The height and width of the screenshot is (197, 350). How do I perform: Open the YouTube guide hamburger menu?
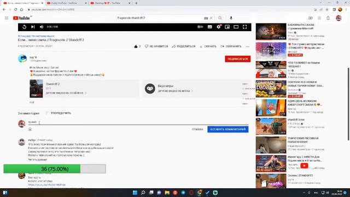point(7,18)
